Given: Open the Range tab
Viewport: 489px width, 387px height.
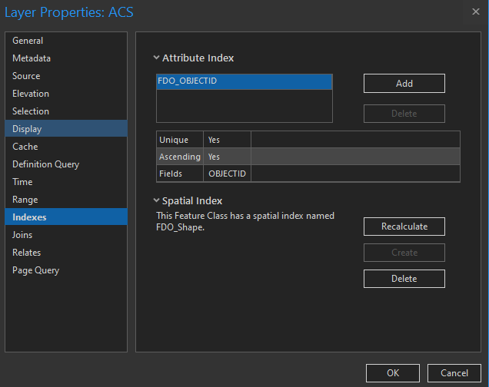Looking at the screenshot, I should [x=25, y=200].
